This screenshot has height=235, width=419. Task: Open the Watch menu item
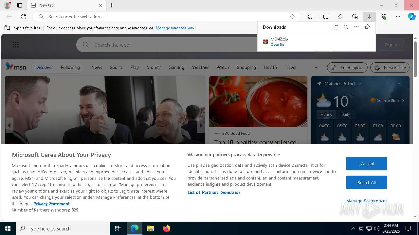click(223, 67)
